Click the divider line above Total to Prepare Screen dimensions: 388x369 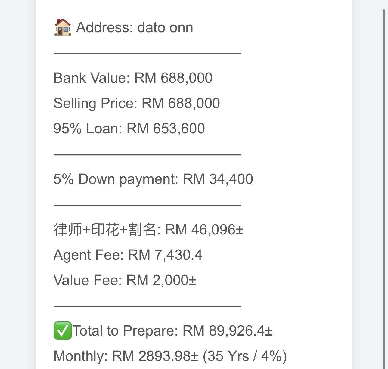click(x=147, y=306)
